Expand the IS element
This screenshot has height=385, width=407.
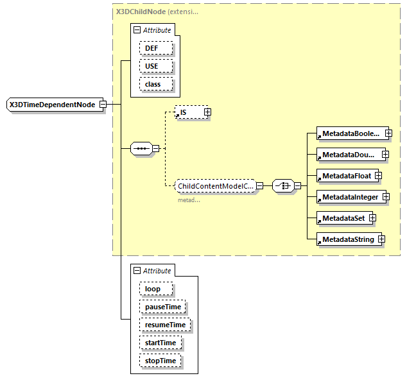(x=207, y=112)
